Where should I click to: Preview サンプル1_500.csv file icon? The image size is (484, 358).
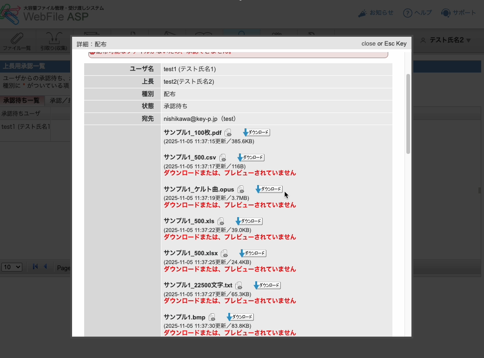(x=223, y=158)
